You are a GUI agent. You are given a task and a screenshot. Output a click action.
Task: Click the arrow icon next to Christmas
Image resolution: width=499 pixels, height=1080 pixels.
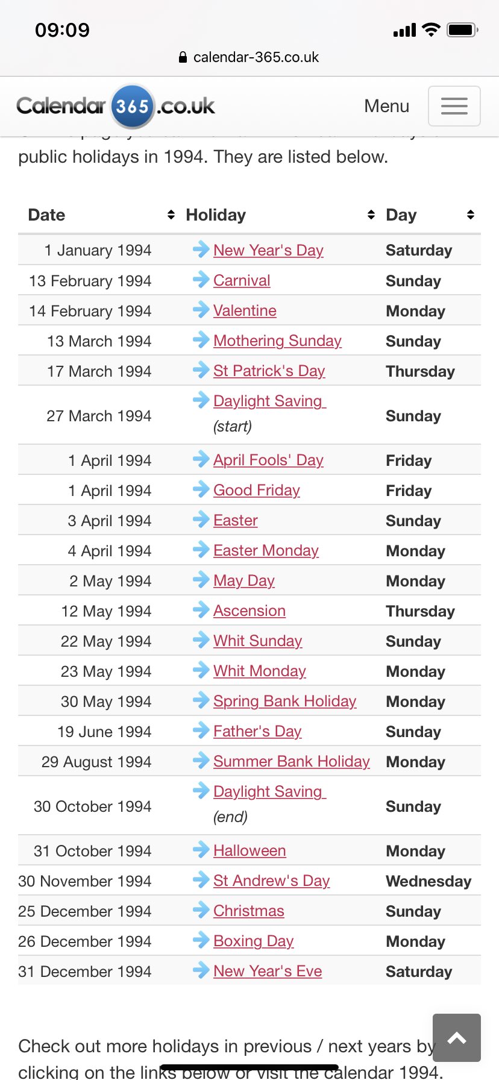201,909
